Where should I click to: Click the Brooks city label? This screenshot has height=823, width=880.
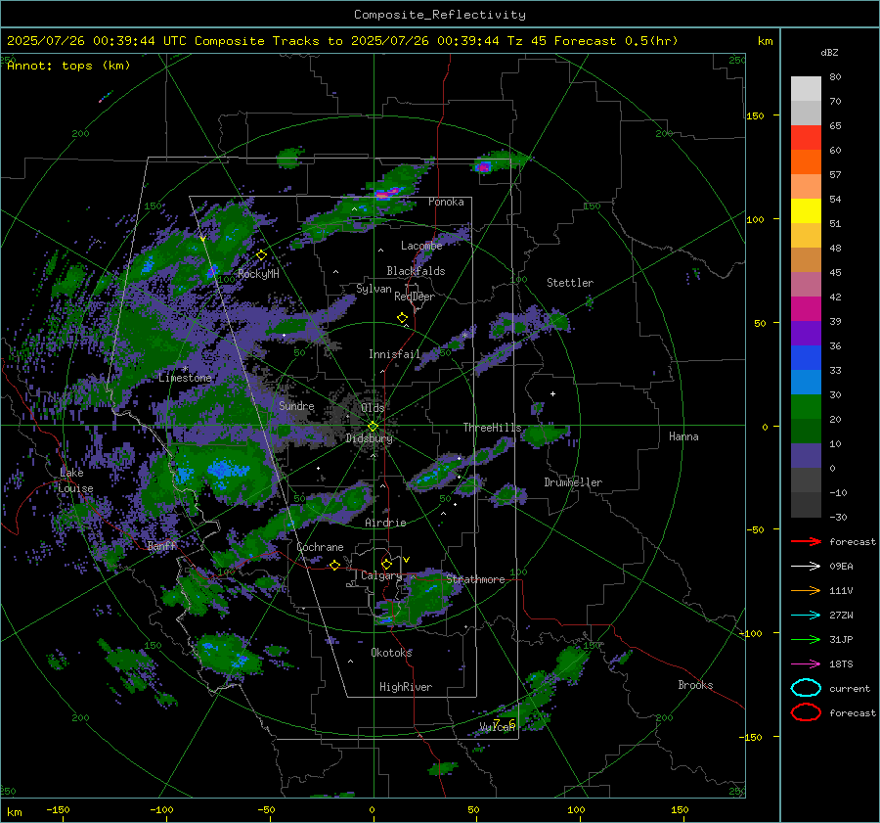tap(695, 685)
